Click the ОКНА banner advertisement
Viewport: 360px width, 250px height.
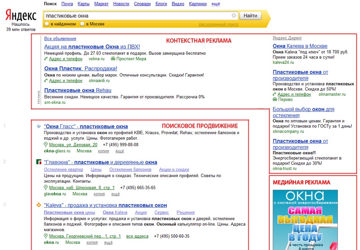[x=305, y=220]
